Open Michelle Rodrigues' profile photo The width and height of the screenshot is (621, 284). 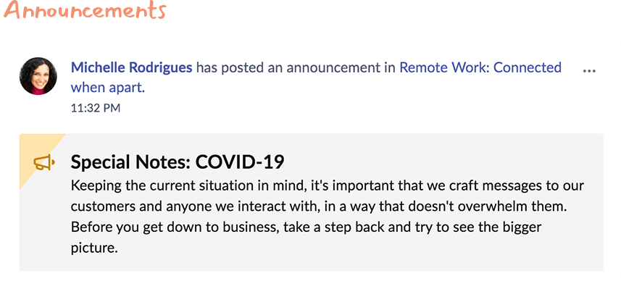coord(38,76)
